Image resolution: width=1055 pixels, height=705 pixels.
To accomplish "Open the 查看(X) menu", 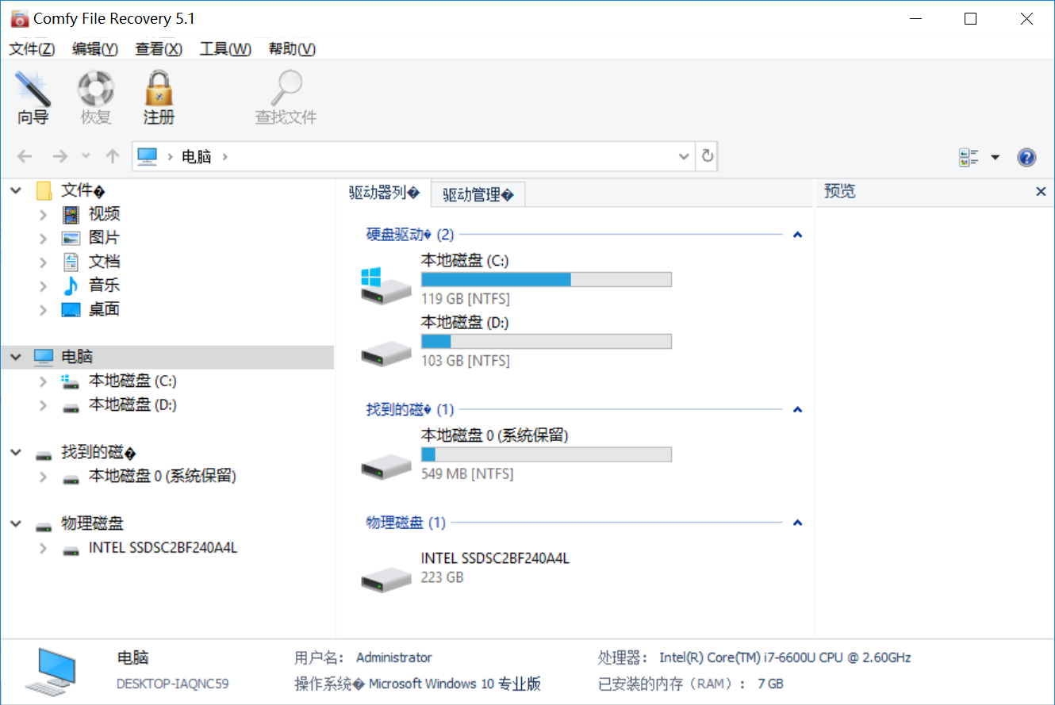I will 159,49.
